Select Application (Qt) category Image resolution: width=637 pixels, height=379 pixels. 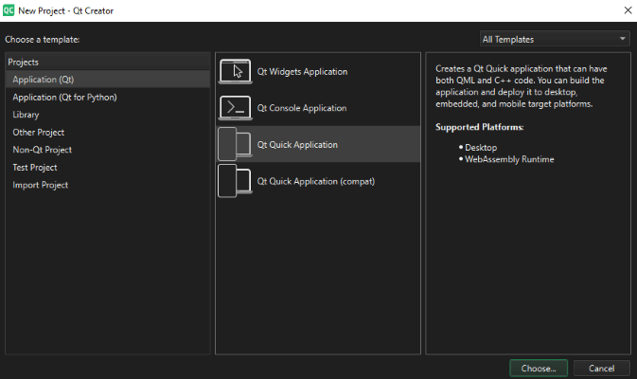pyautogui.click(x=43, y=80)
